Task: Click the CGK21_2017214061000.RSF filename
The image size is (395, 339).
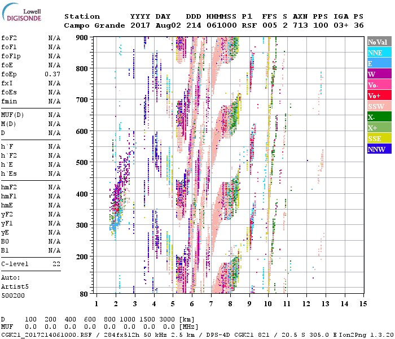Action: [47, 335]
